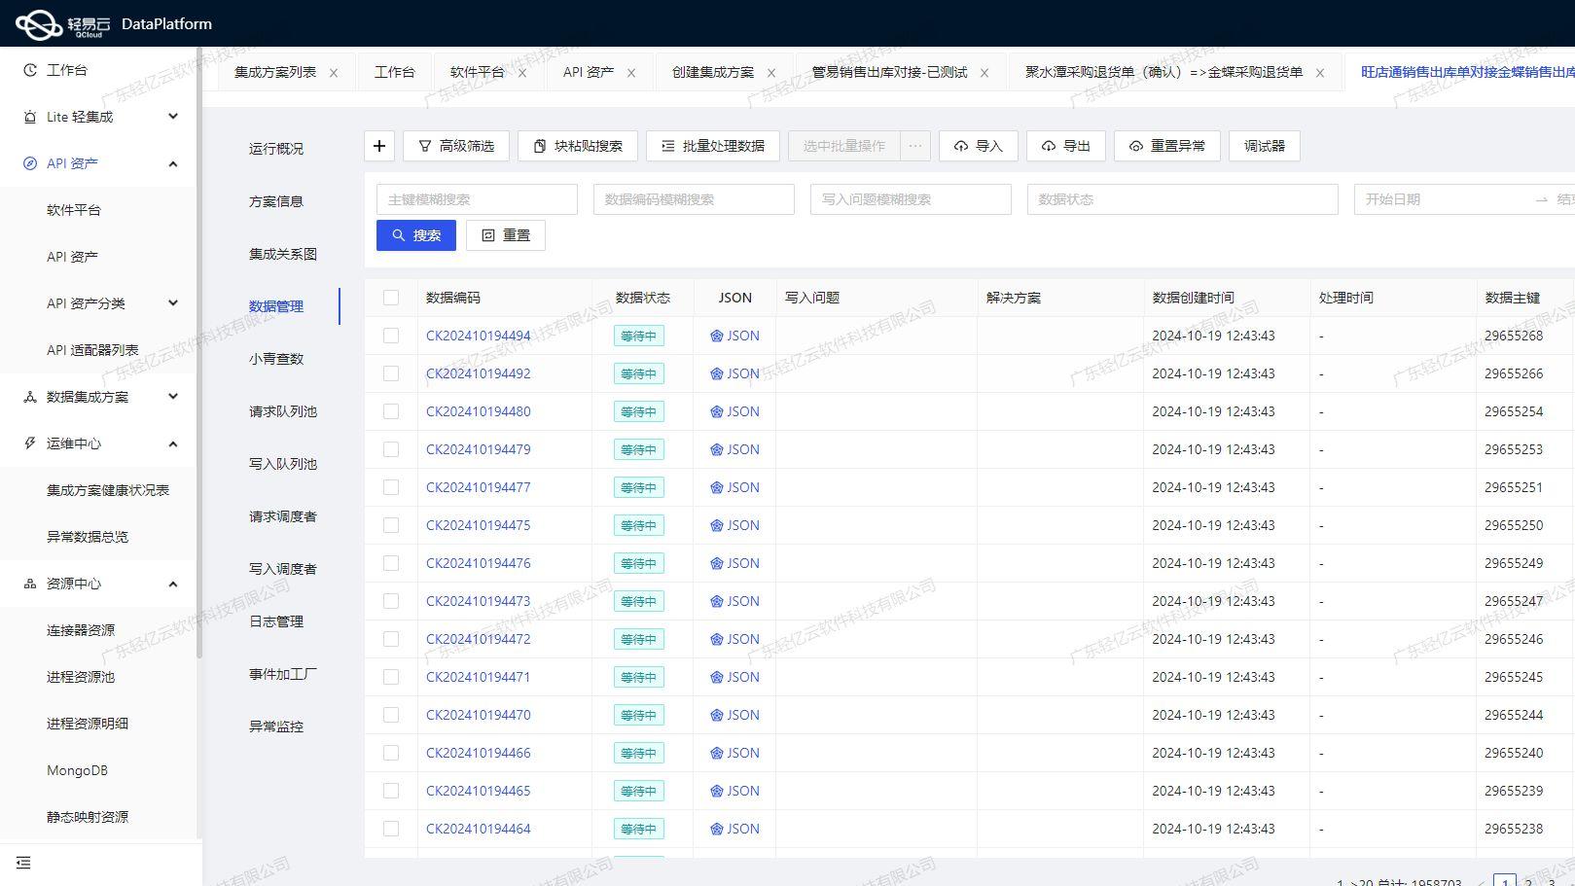Click the 等待中 status badge on first row
The width and height of the screenshot is (1575, 886).
click(638, 336)
